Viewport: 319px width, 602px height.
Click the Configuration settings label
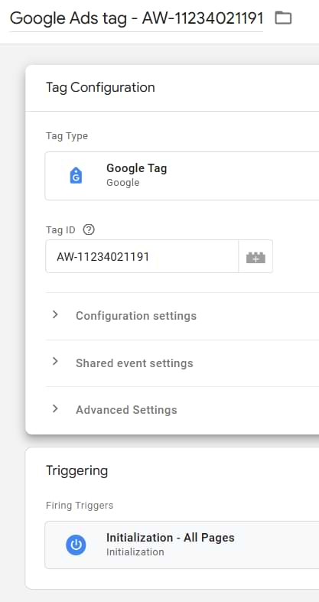(x=136, y=316)
